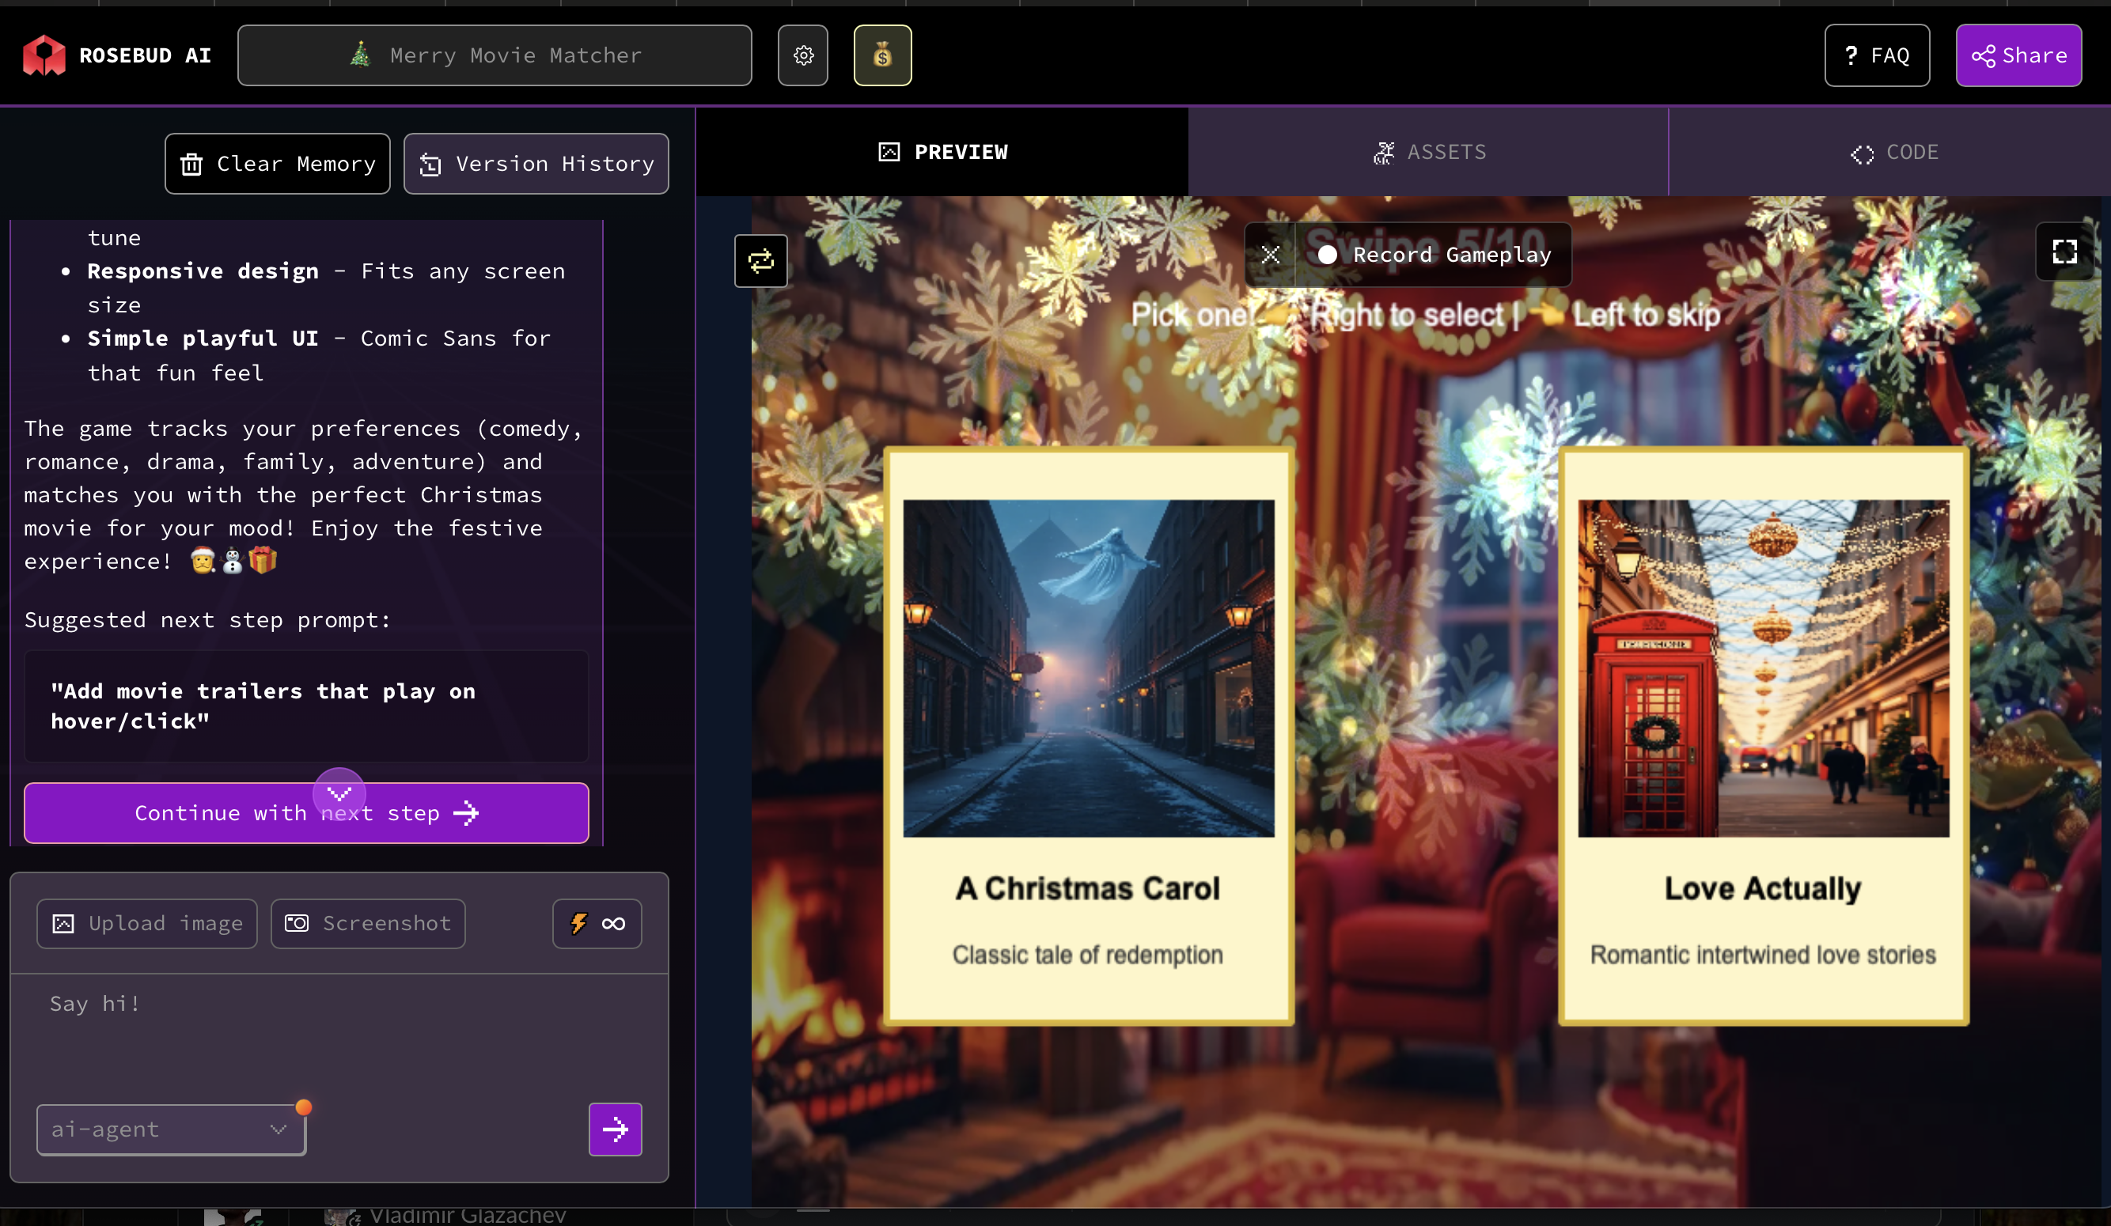
Task: Start Record Gameplay recording
Action: click(1434, 255)
